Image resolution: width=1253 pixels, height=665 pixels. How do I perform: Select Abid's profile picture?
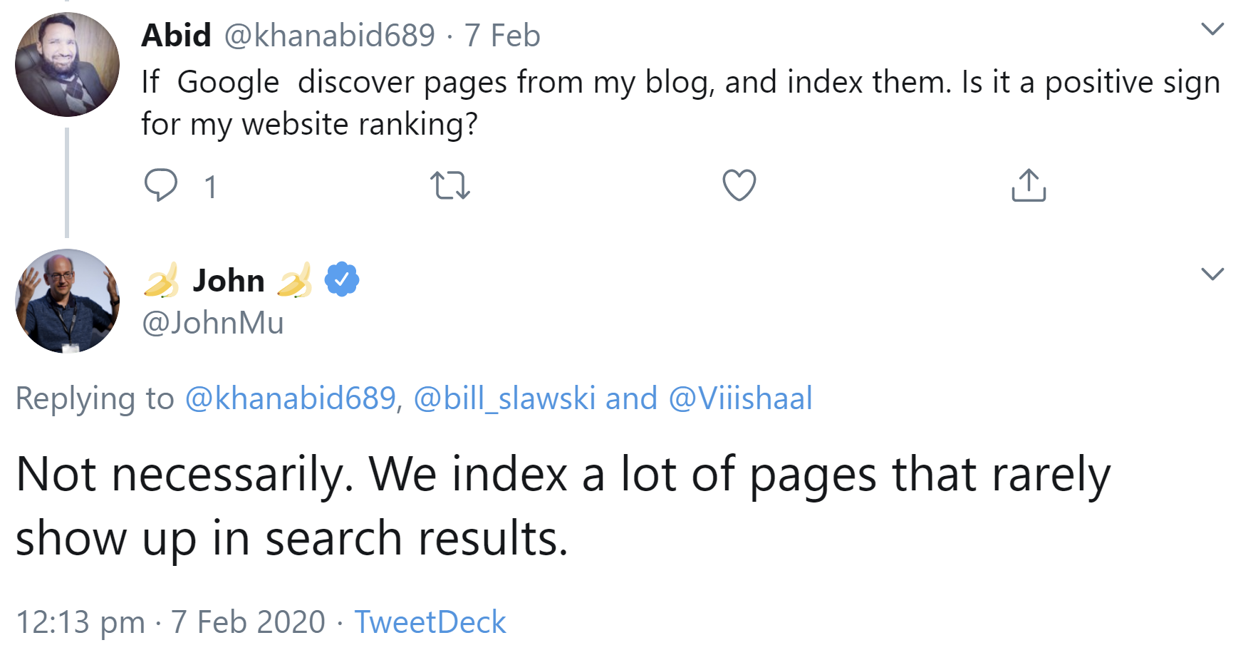(67, 66)
